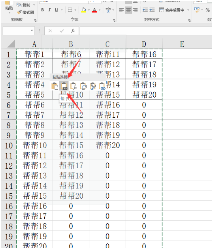Align text right

pos(136,10)
